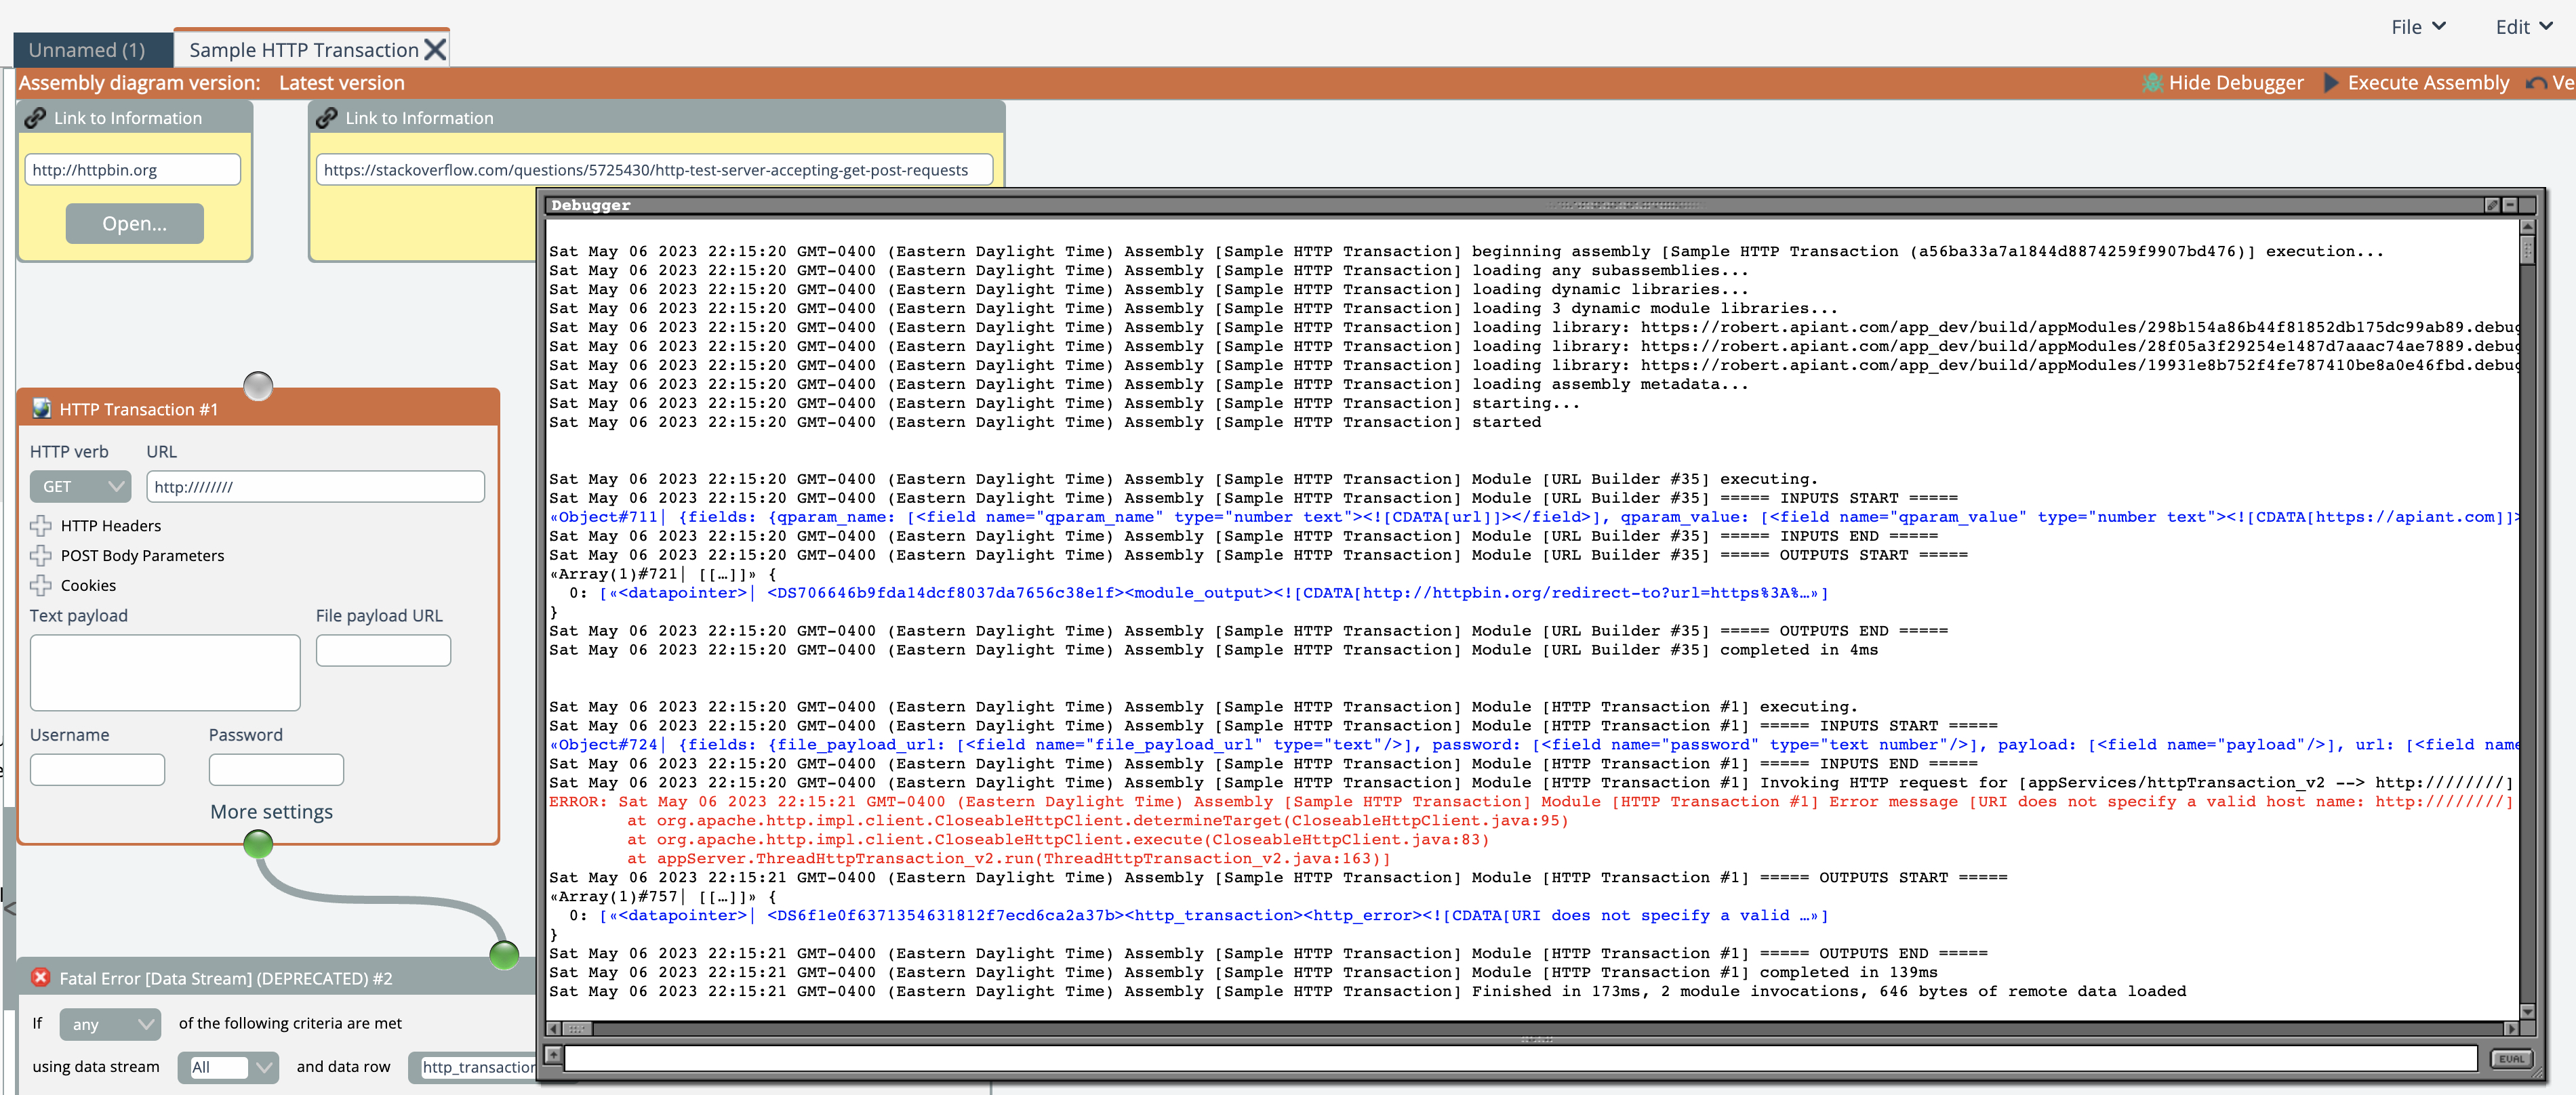Click the green output connector under More settings
The height and width of the screenshot is (1095, 2576).
point(258,845)
